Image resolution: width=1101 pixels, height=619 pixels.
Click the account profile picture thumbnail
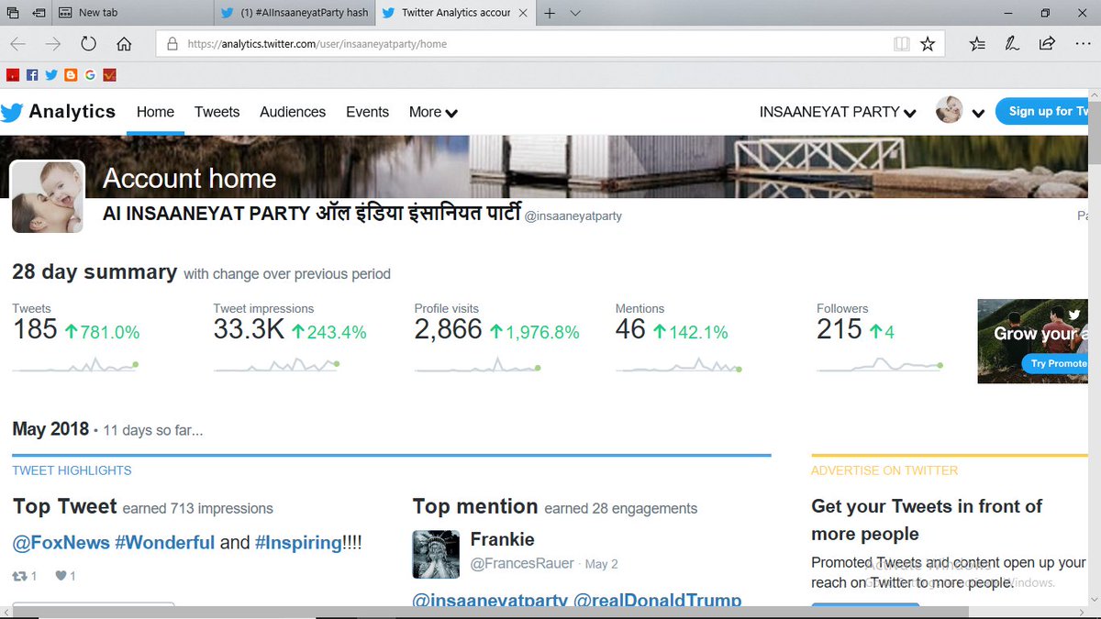tap(48, 196)
